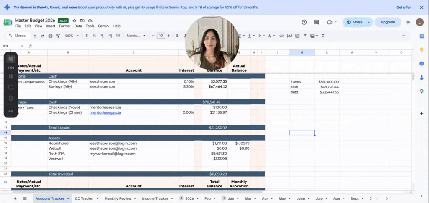Restart the recording icon
429x203 pixels.
(x=10, y=87)
